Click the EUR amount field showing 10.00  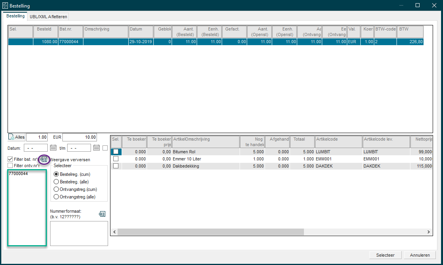[80, 137]
